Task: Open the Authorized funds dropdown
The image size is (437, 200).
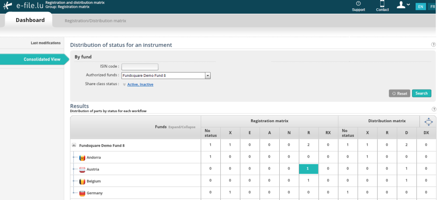Action: coord(208,76)
